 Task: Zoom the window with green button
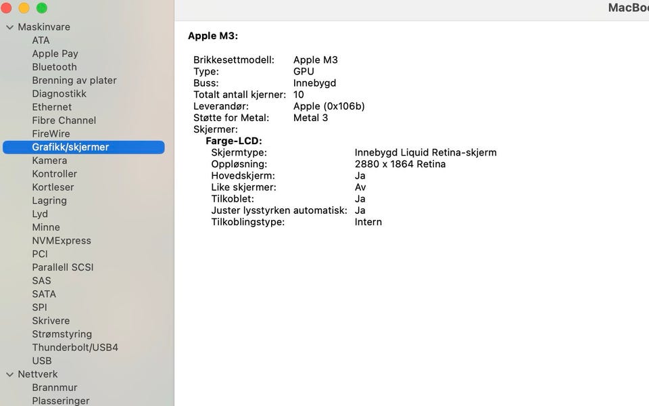42,8
